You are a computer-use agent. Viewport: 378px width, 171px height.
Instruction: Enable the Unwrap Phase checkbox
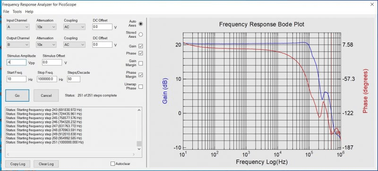141,86
